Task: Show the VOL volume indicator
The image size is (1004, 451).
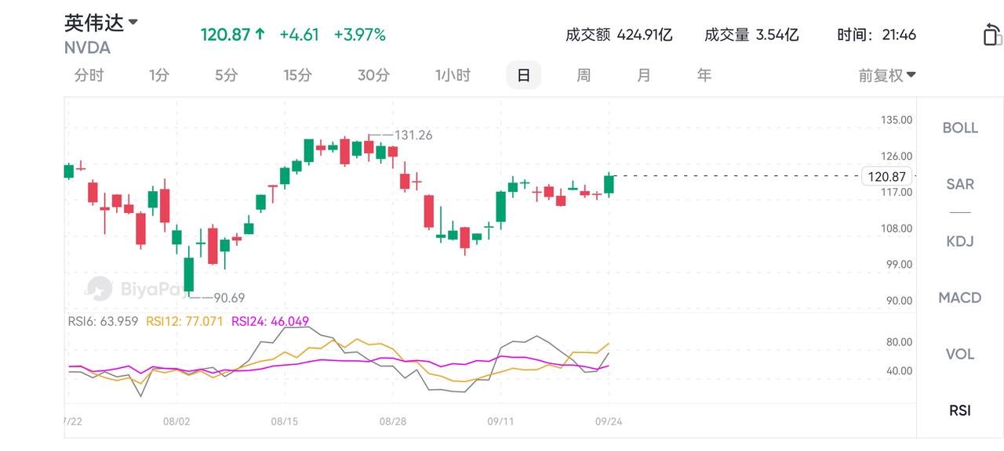Action: (960, 354)
